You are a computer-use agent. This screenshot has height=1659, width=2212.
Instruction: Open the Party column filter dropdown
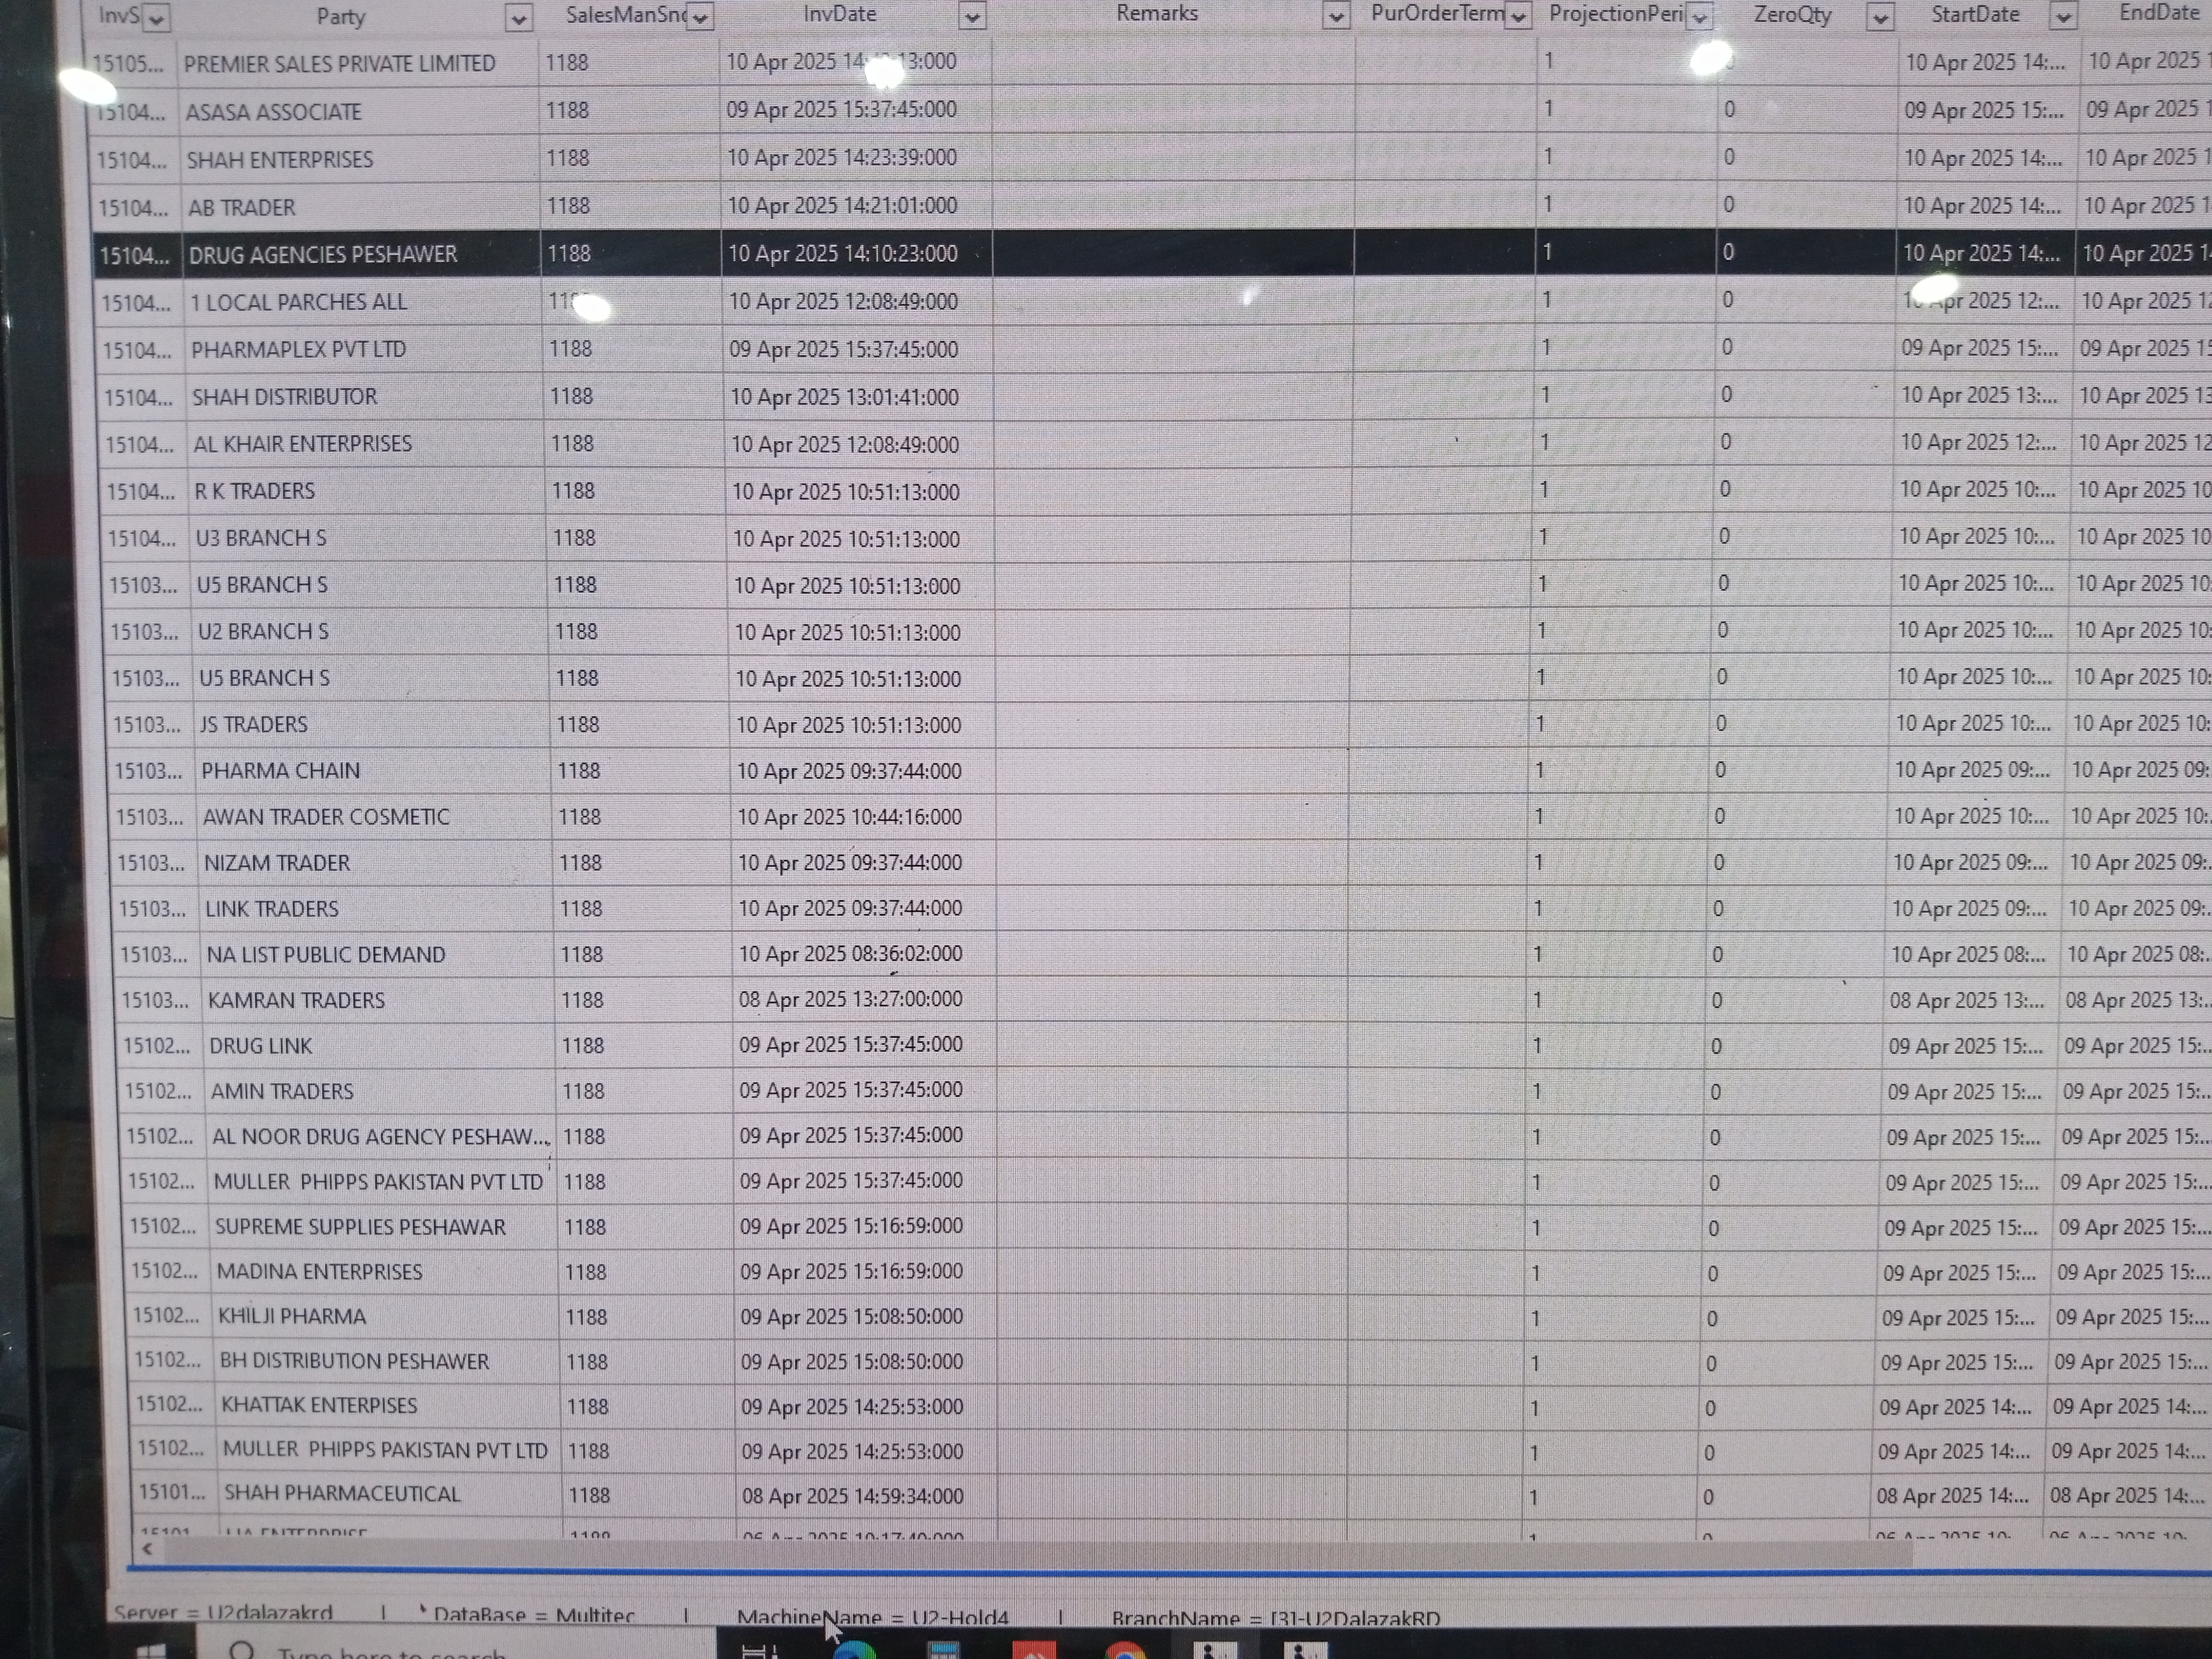point(518,18)
